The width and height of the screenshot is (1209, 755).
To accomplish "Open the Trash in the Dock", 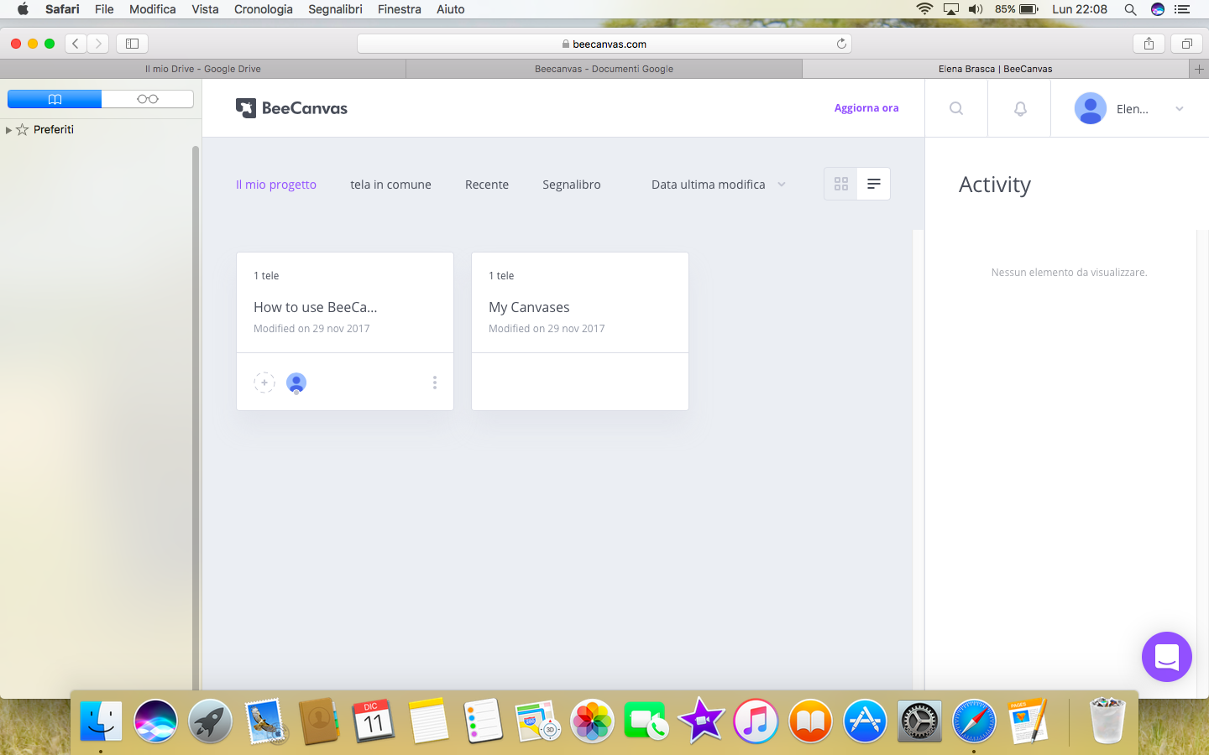I will 1107,721.
